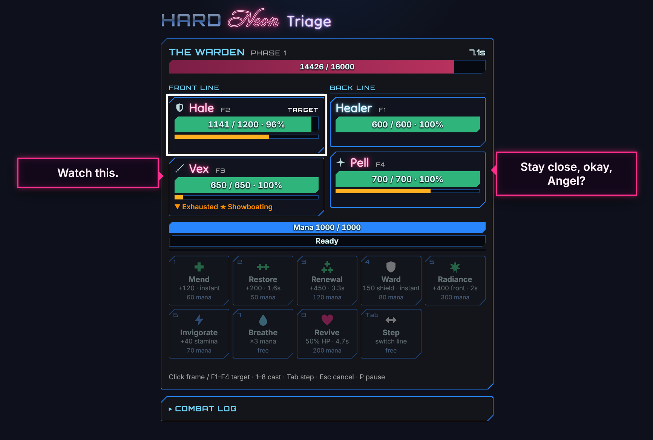Viewport: 653px width, 440px height.
Task: Select Hale's name in the front line
Action: click(201, 108)
